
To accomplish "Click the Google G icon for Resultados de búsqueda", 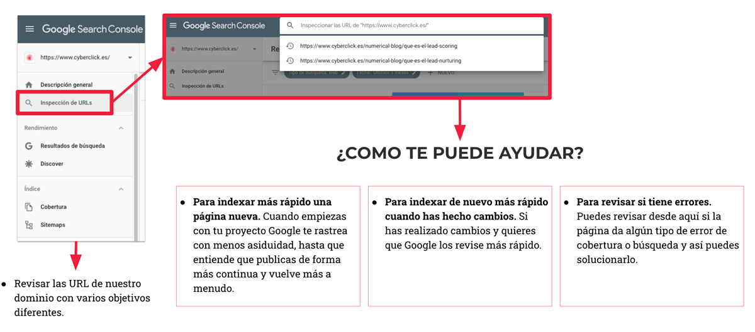I will coord(28,146).
